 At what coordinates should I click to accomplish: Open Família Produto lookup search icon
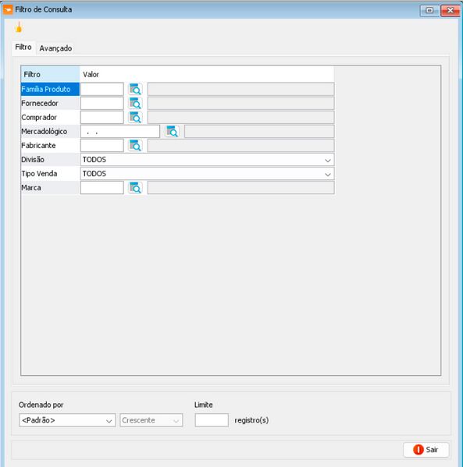click(135, 89)
